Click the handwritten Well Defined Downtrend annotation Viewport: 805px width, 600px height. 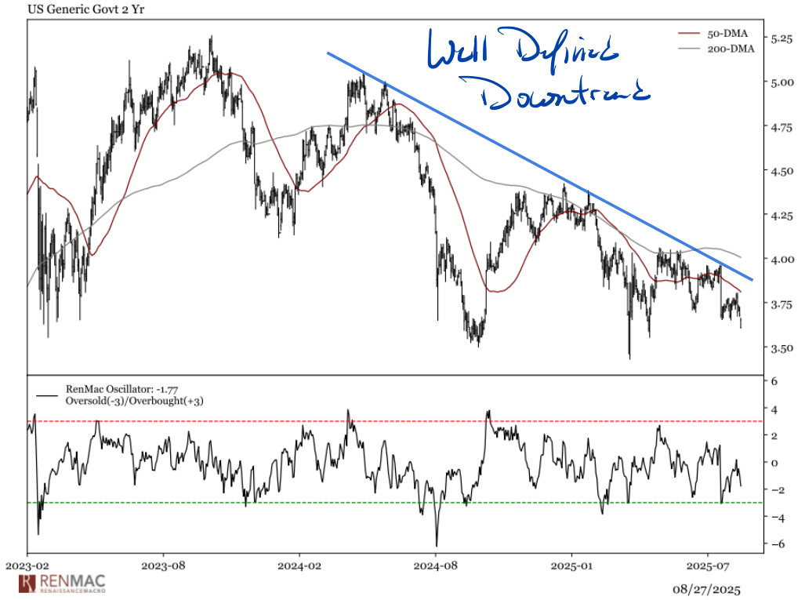click(x=541, y=72)
